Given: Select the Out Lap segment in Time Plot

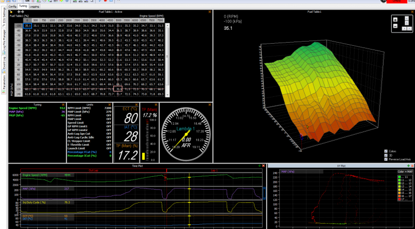Looking at the screenshot, I should coord(94,170).
